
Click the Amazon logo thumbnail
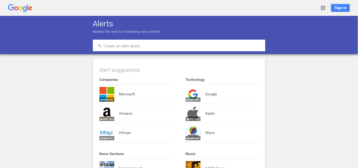click(107, 114)
